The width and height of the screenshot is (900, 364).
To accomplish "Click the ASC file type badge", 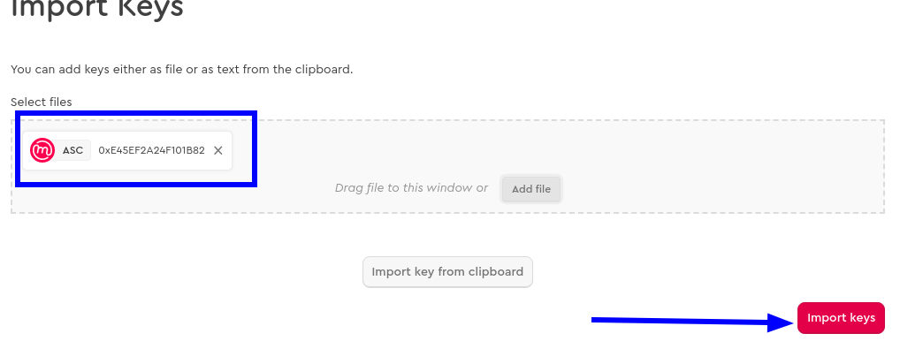I will 72,151.
